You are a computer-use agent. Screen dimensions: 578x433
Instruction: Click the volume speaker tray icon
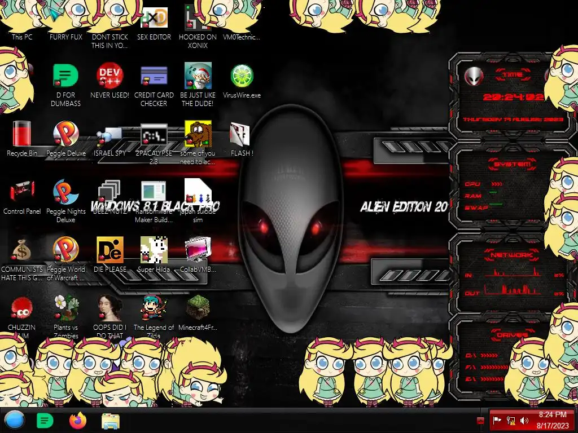click(524, 421)
